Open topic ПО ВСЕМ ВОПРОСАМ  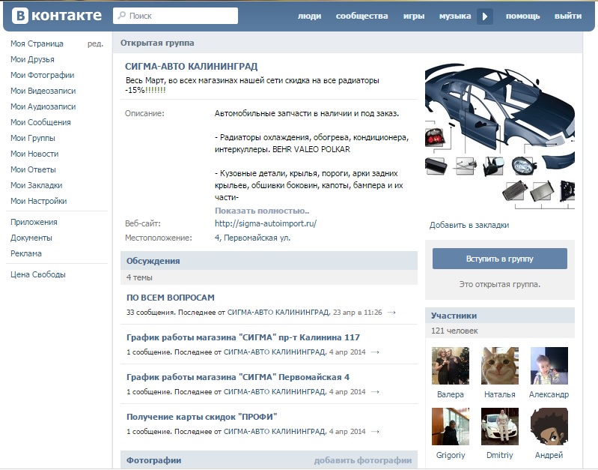click(x=171, y=298)
